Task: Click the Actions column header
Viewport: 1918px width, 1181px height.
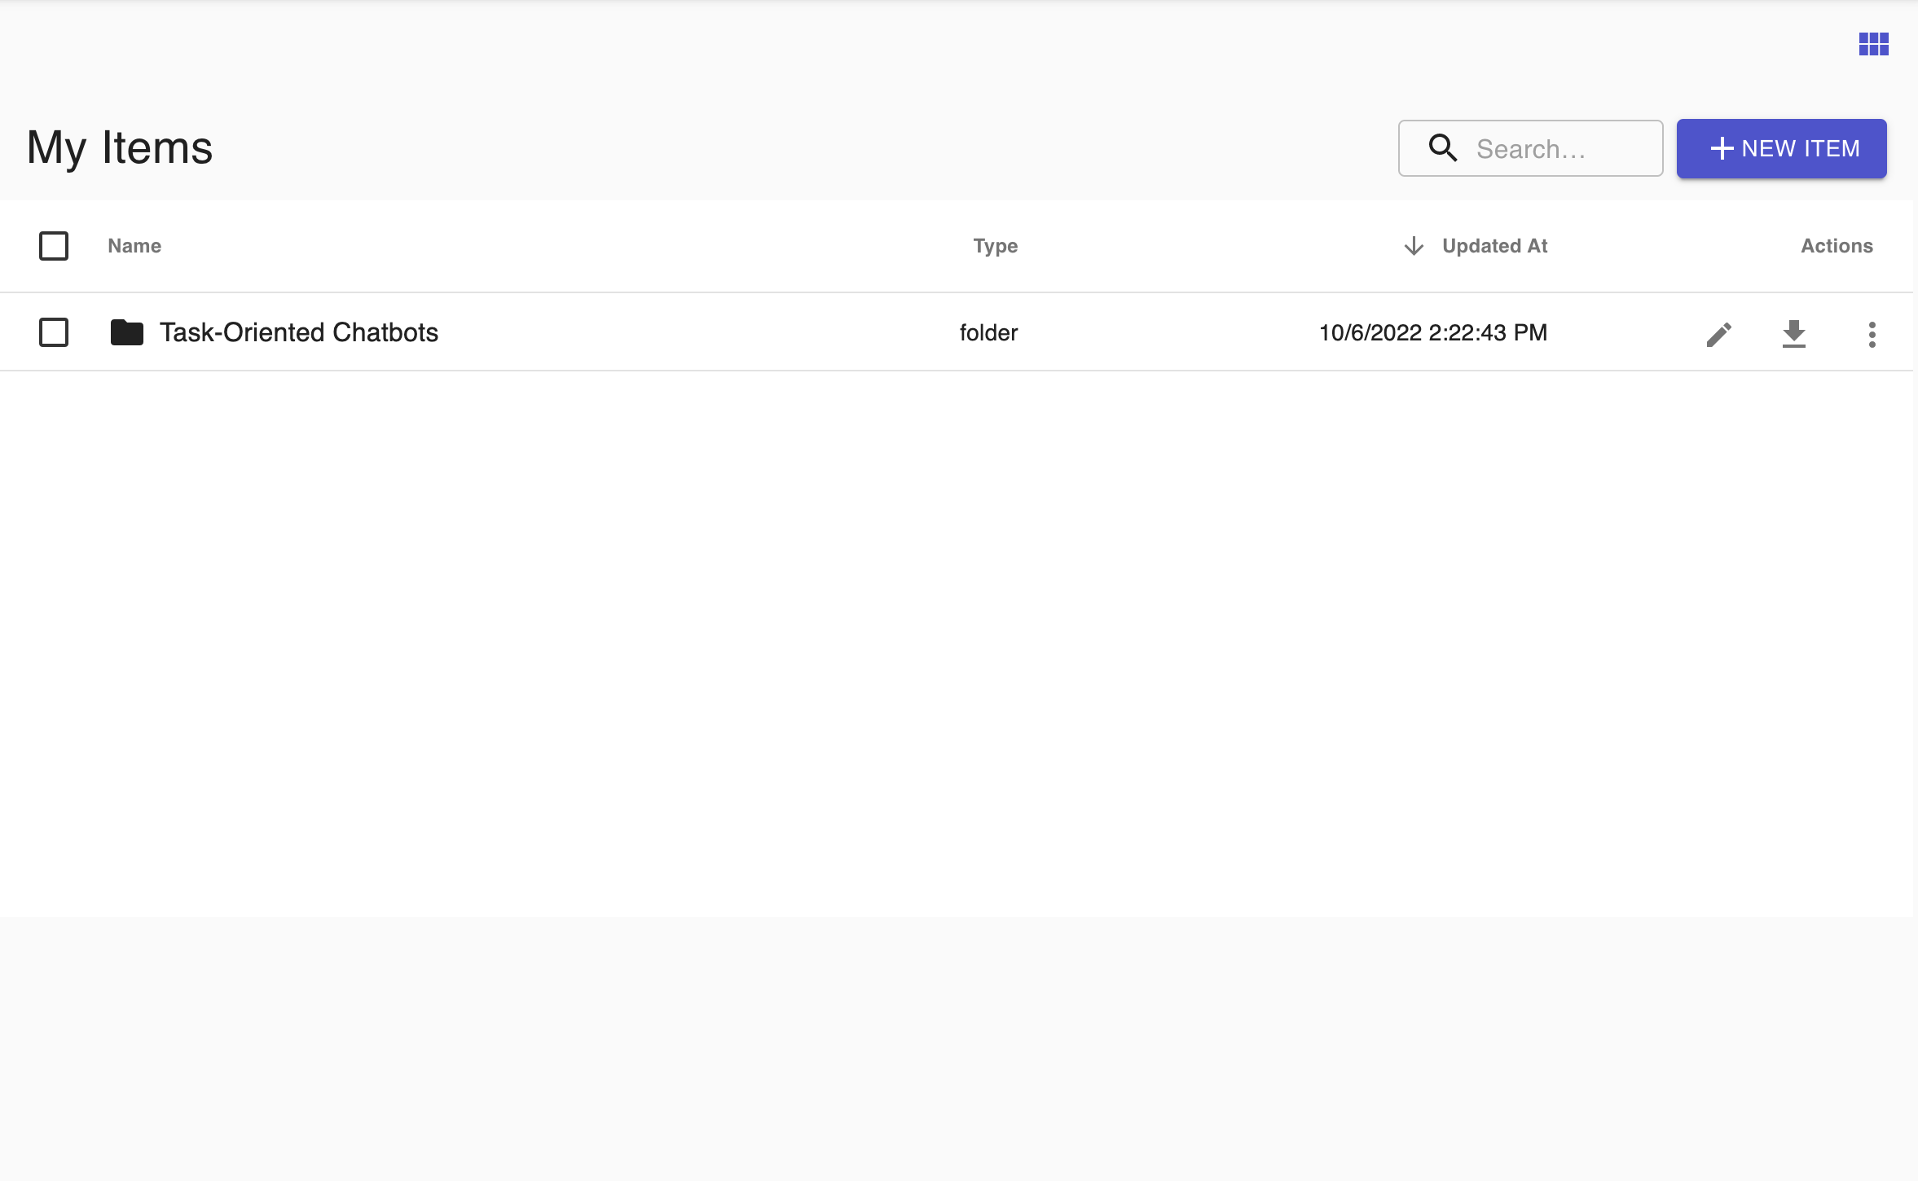Action: click(1835, 246)
